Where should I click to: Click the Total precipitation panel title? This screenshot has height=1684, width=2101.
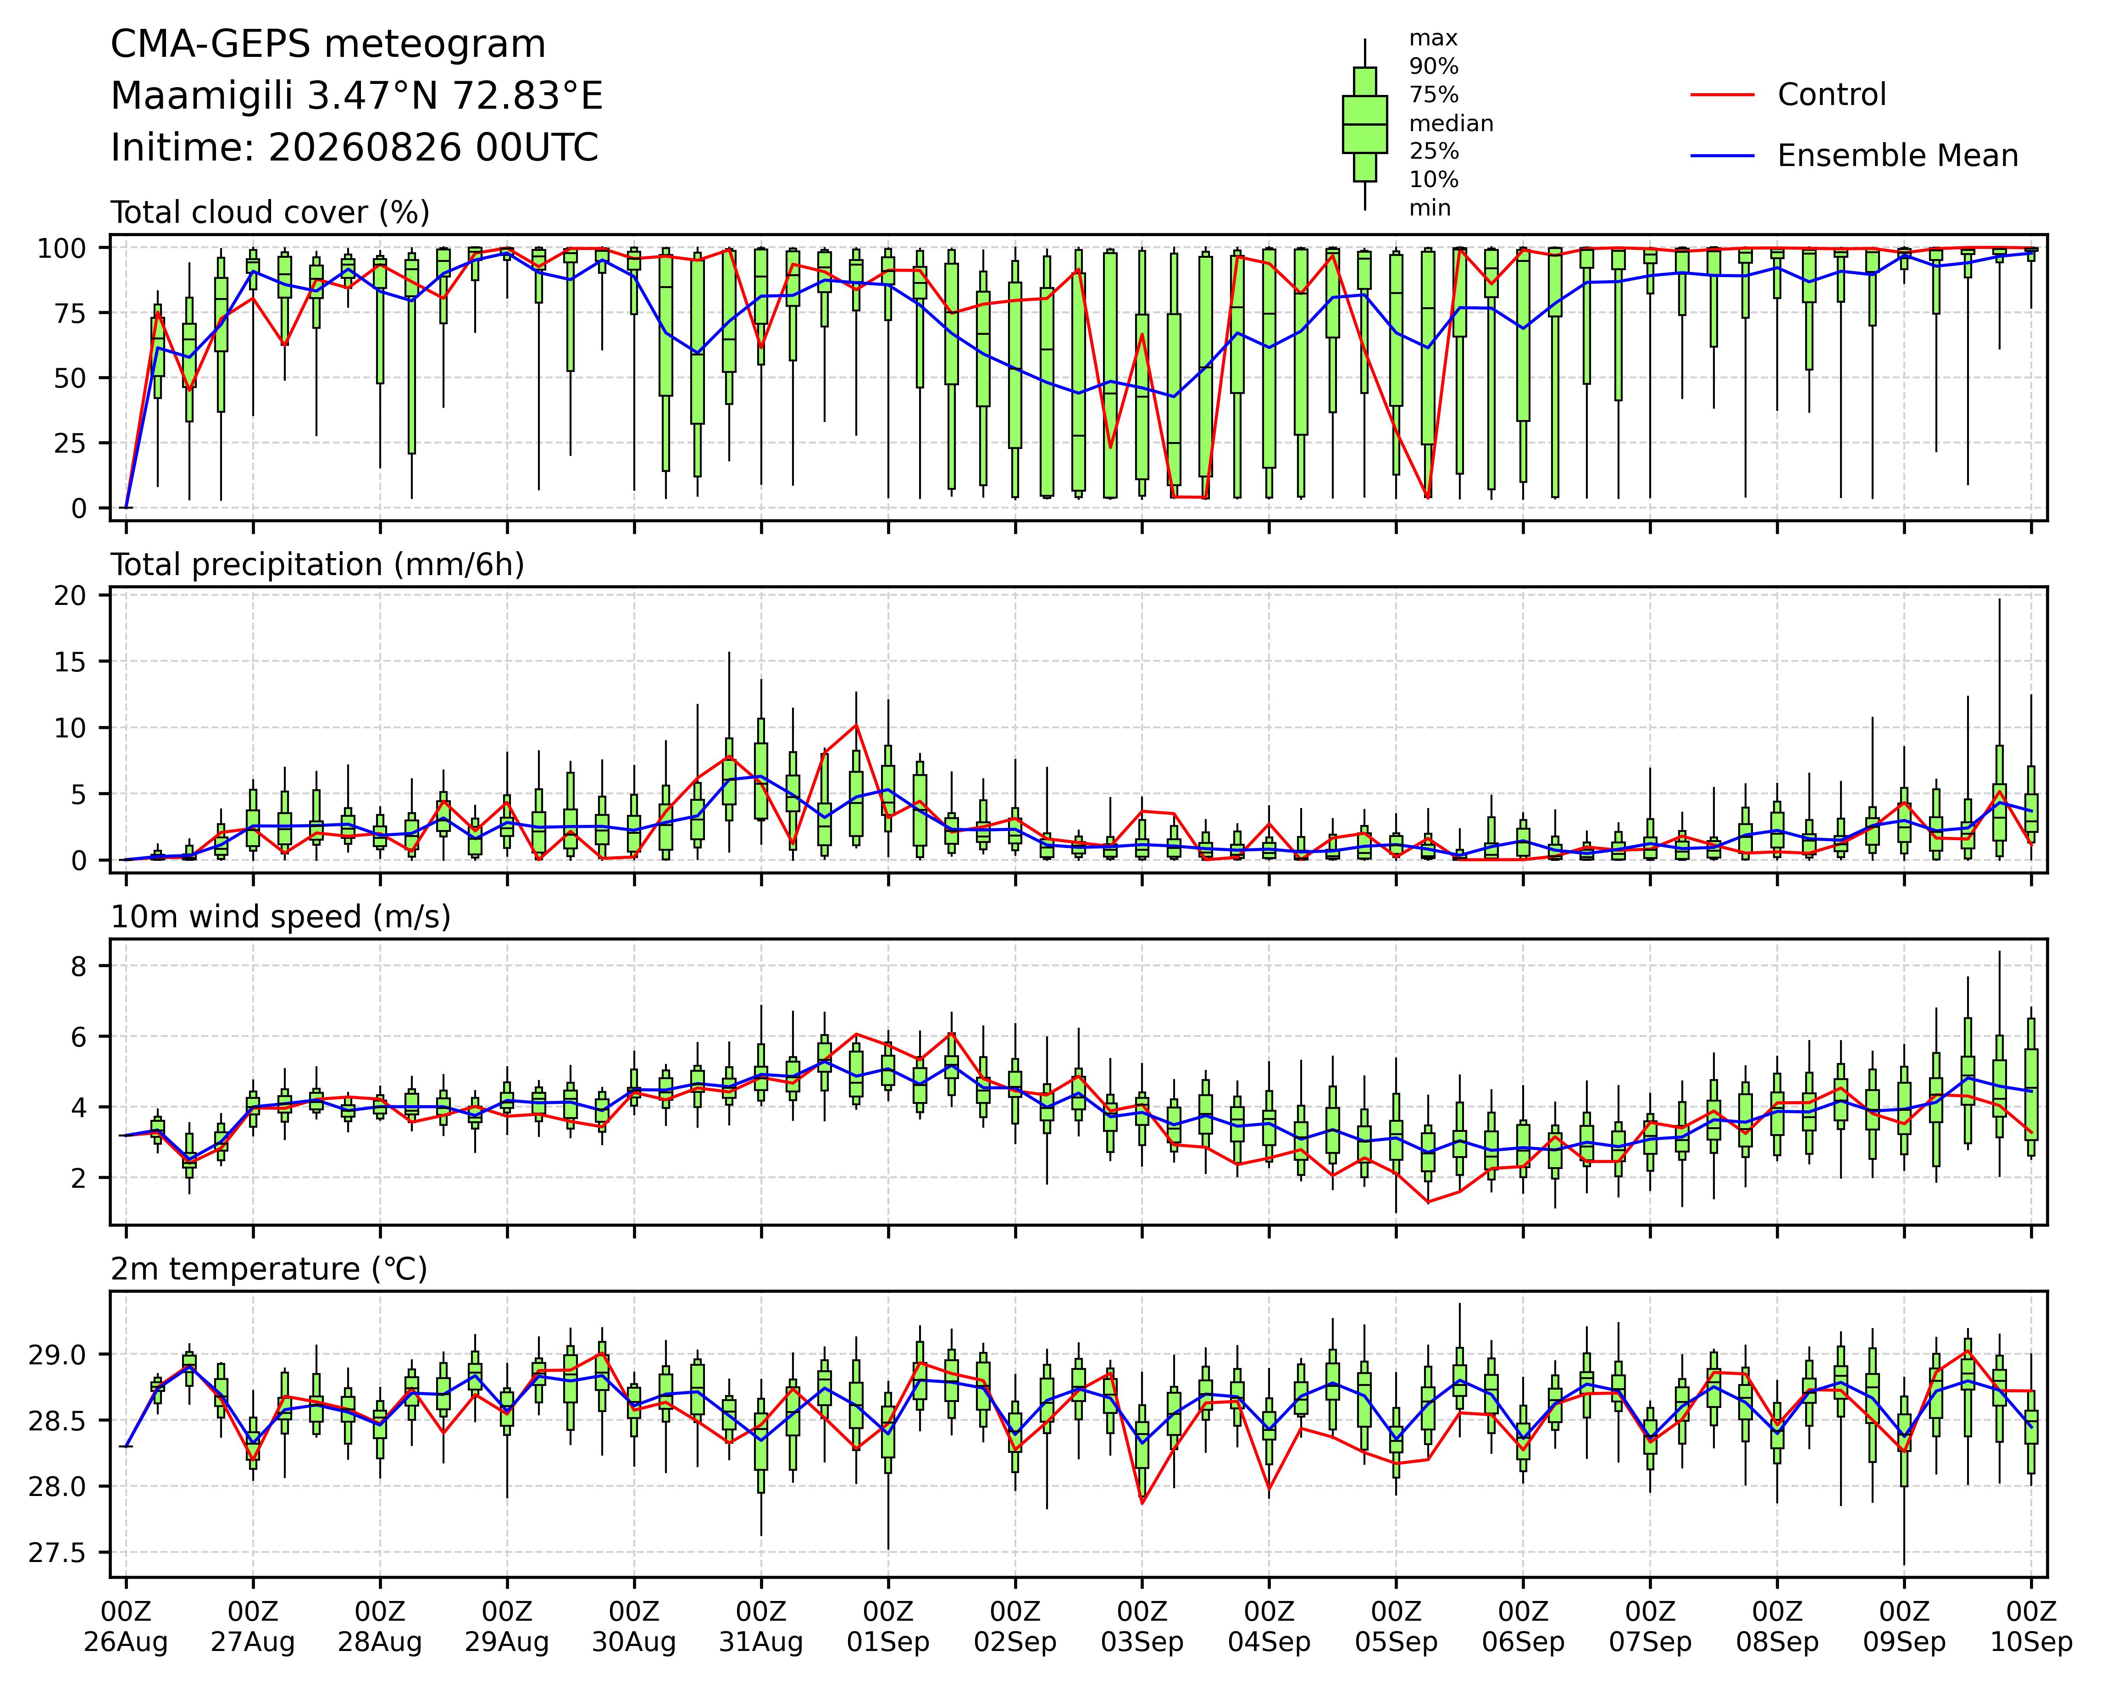(318, 565)
